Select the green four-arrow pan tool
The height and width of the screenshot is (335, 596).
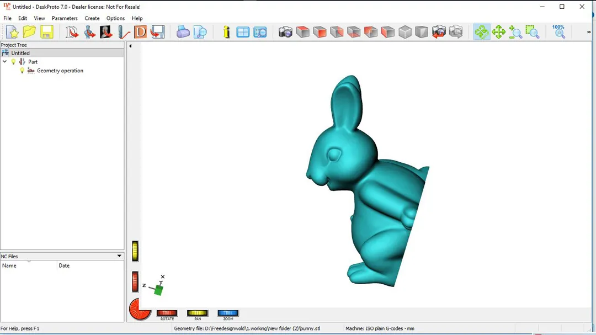(498, 32)
